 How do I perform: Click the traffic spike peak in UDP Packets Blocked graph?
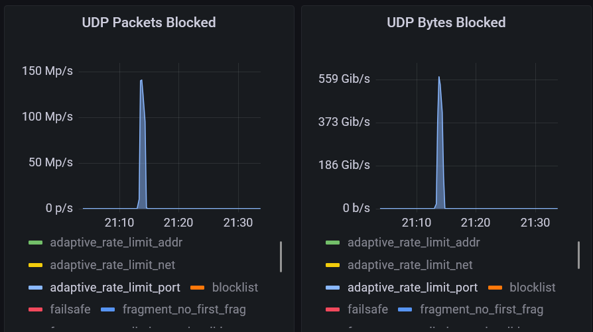(x=141, y=80)
